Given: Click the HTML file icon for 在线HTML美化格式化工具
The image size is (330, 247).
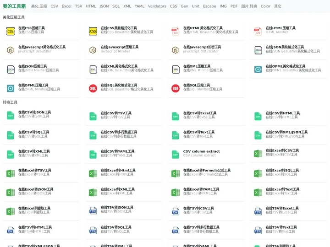Looking at the screenshot, I should click(175, 31).
